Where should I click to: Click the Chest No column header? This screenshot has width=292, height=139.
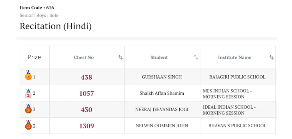pyautogui.click(x=84, y=57)
